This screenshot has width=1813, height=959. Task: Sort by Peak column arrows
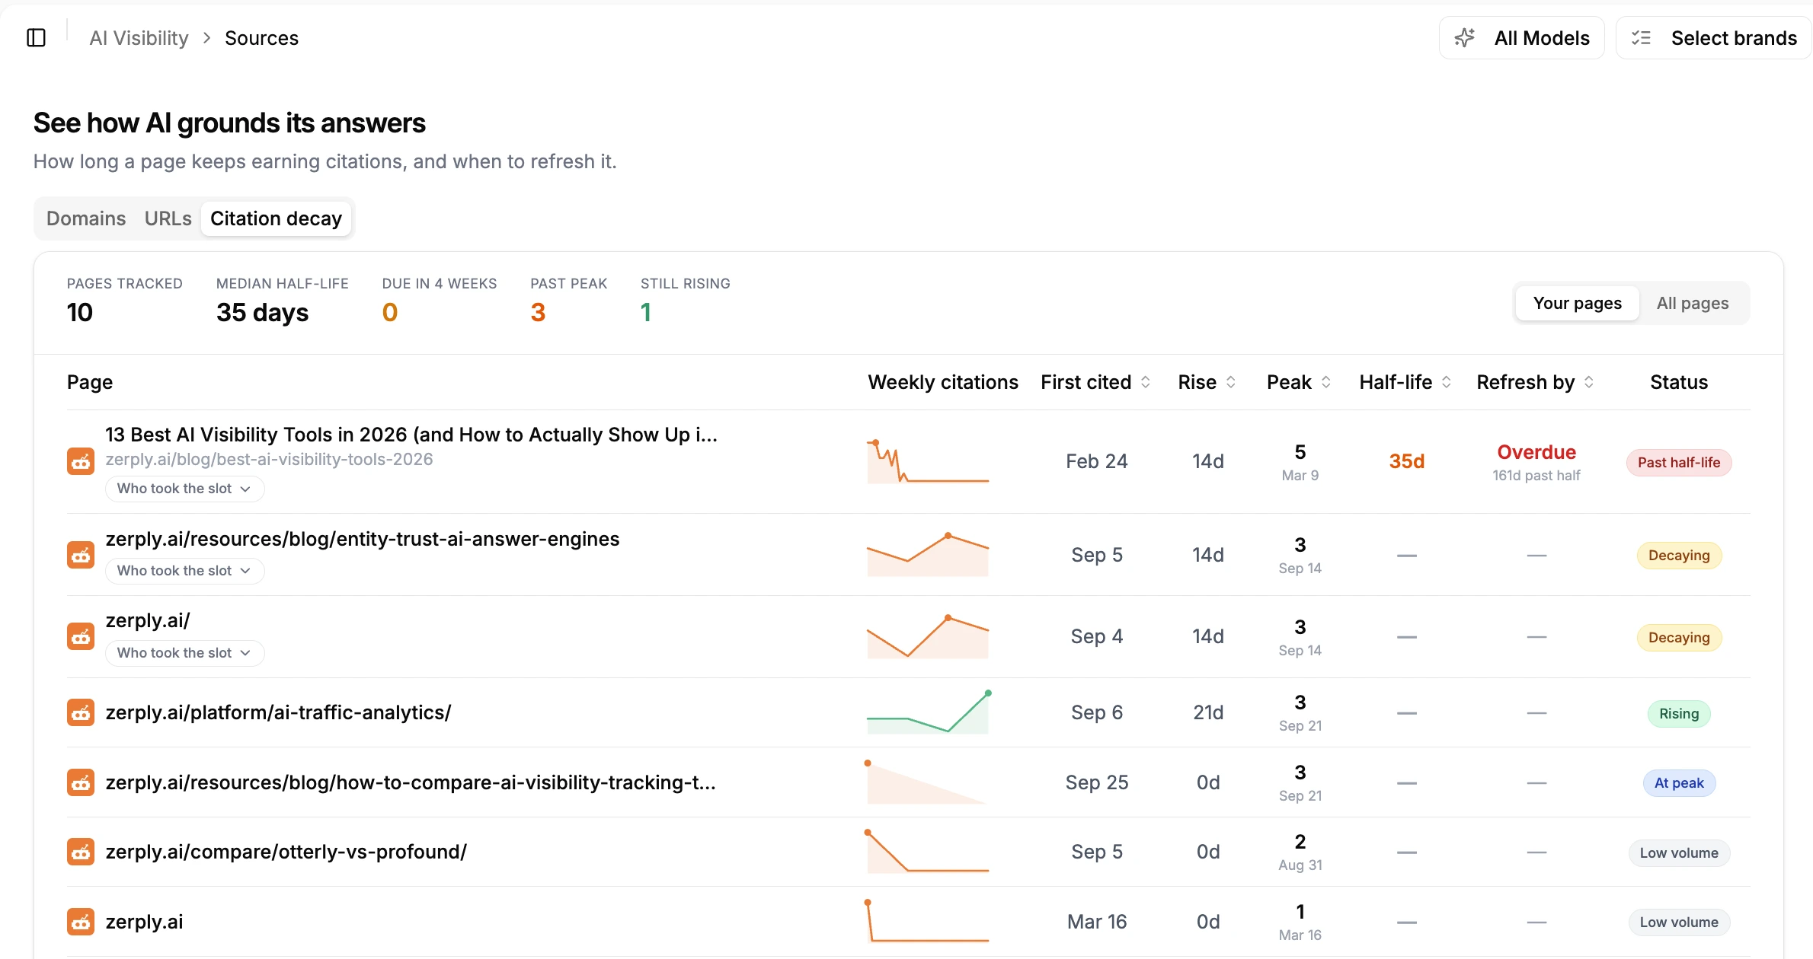click(x=1325, y=382)
